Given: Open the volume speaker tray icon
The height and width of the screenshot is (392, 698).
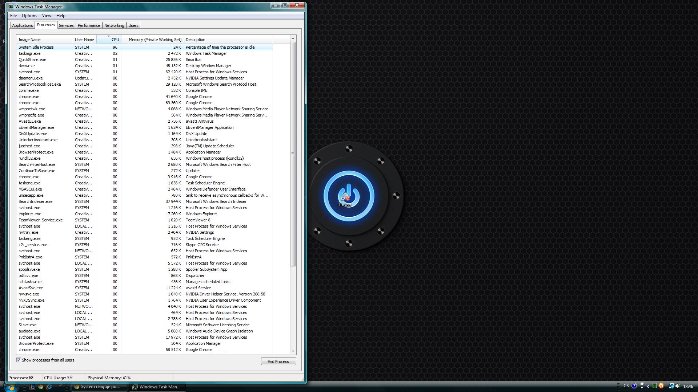Looking at the screenshot, I should [678, 386].
